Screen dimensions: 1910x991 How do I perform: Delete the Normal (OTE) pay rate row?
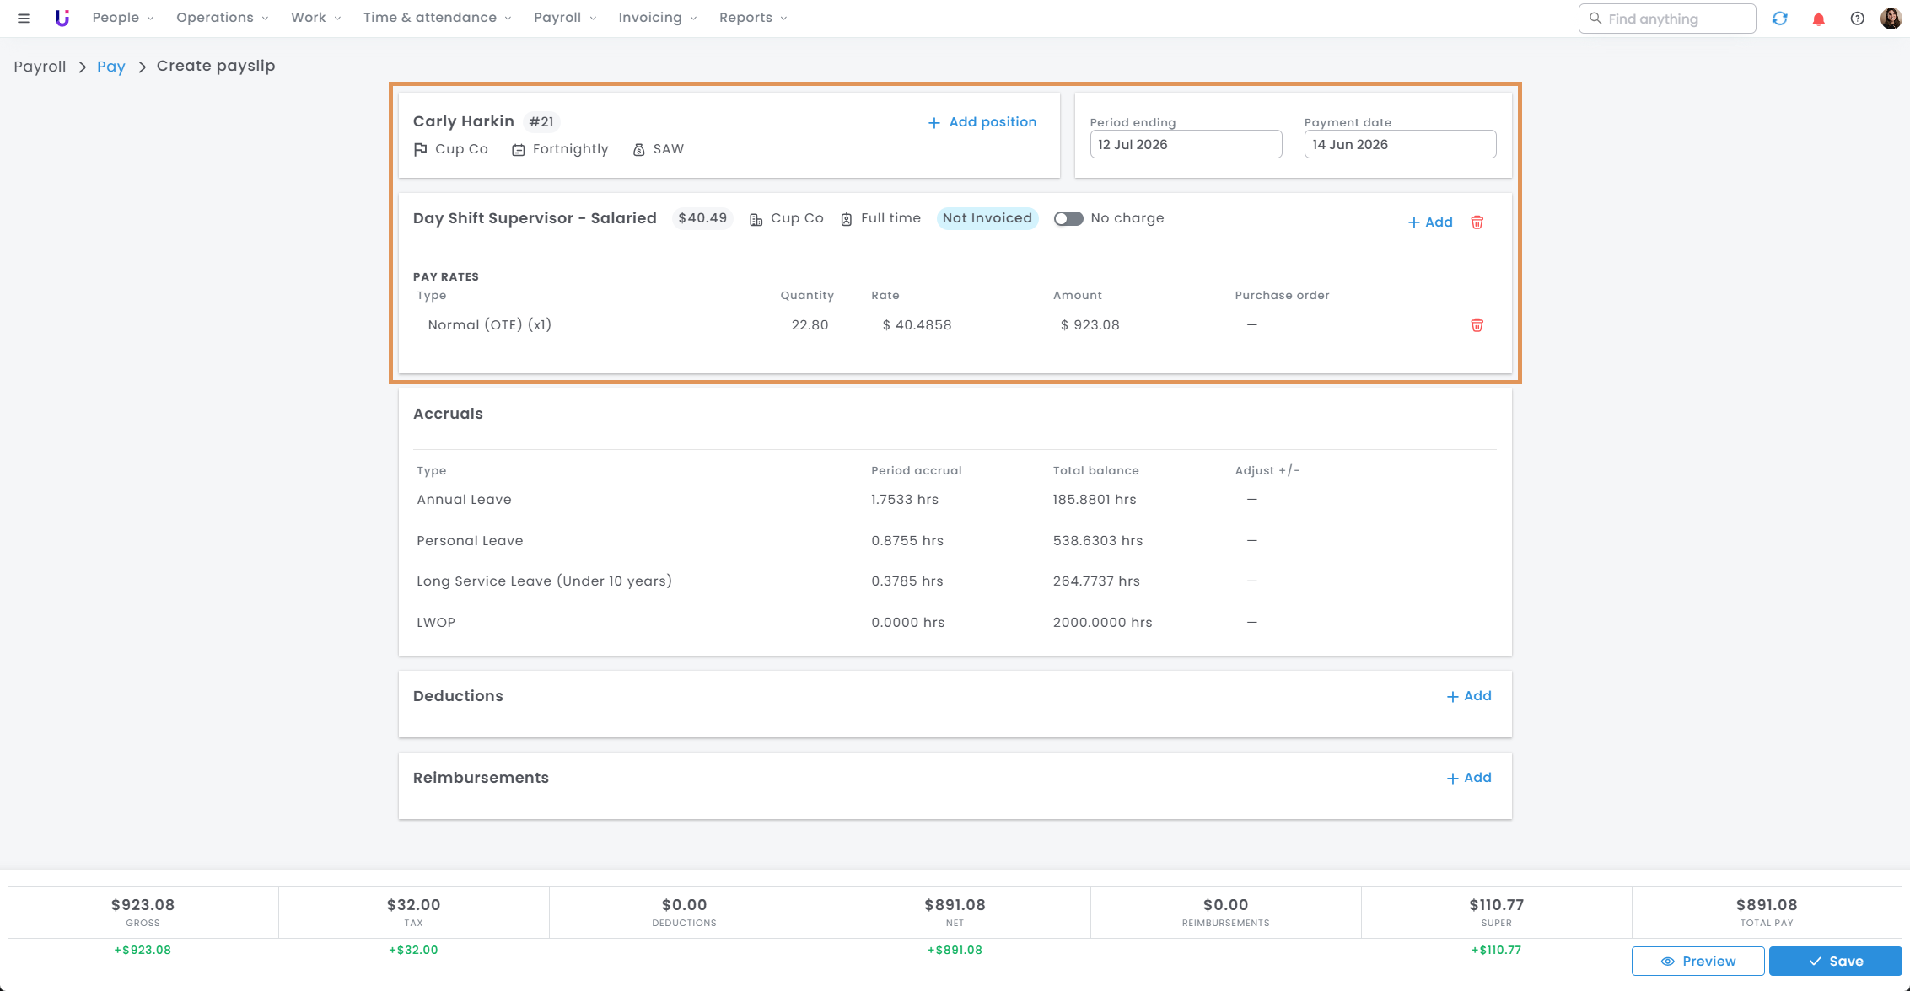[x=1477, y=325]
